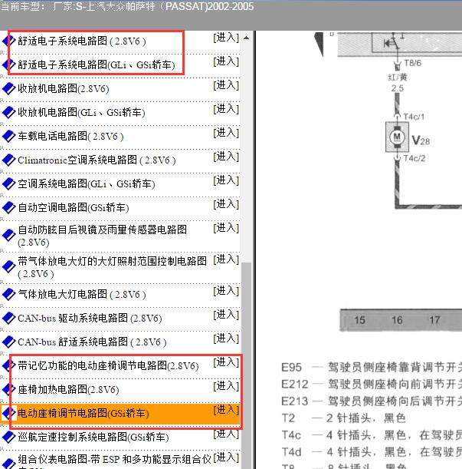Select 组合仪表电路图-带 ESP 和多功能显示组合仪 entry

114,461
